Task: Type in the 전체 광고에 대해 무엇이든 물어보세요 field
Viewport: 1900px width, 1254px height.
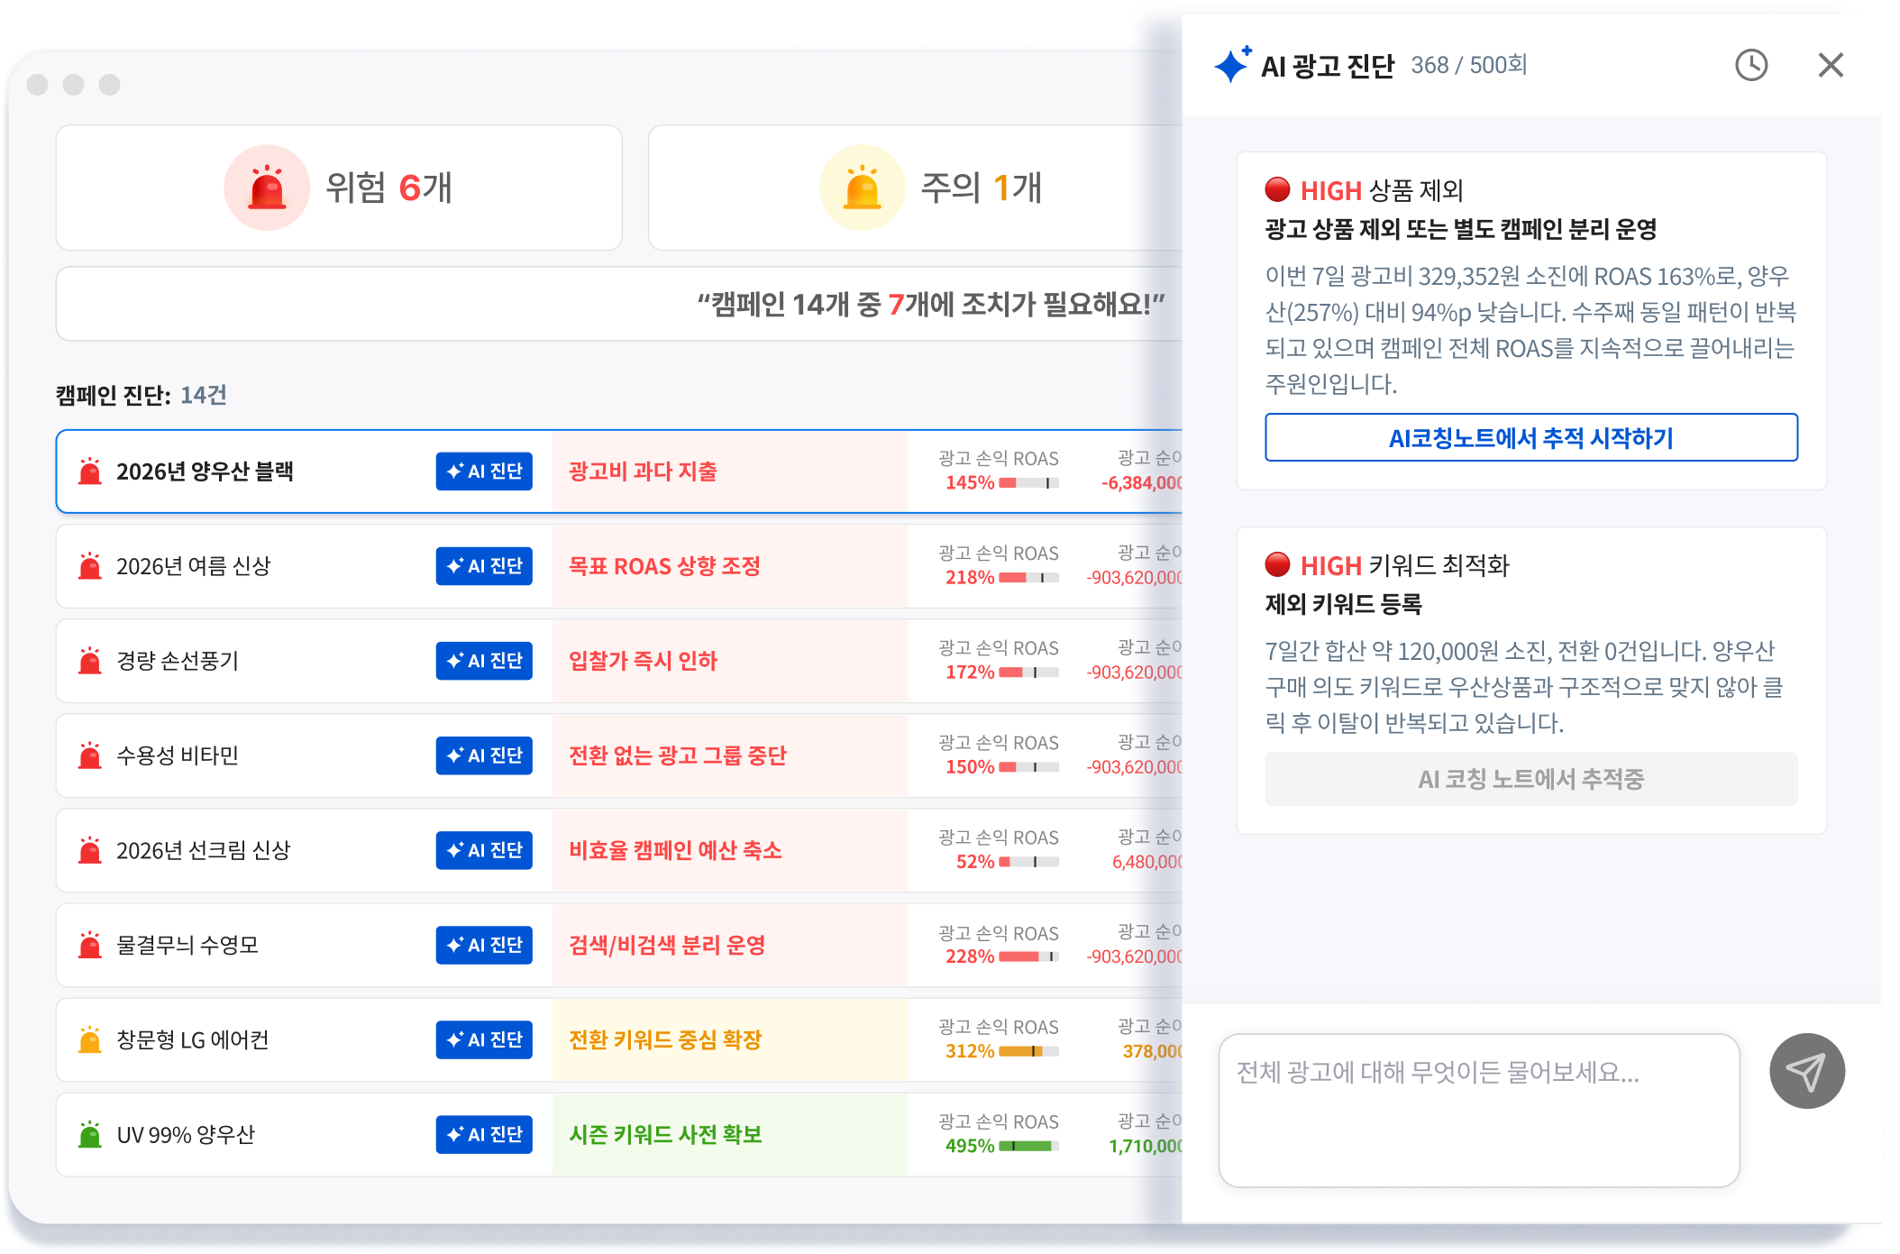Action: (1478, 1109)
